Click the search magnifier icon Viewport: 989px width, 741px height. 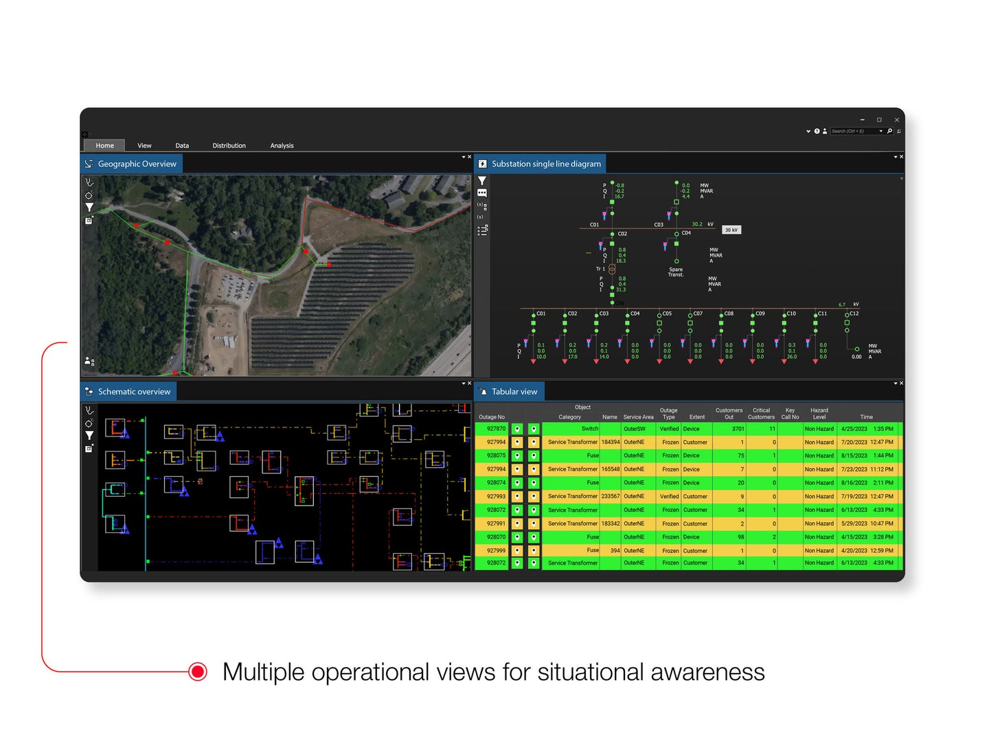click(889, 131)
